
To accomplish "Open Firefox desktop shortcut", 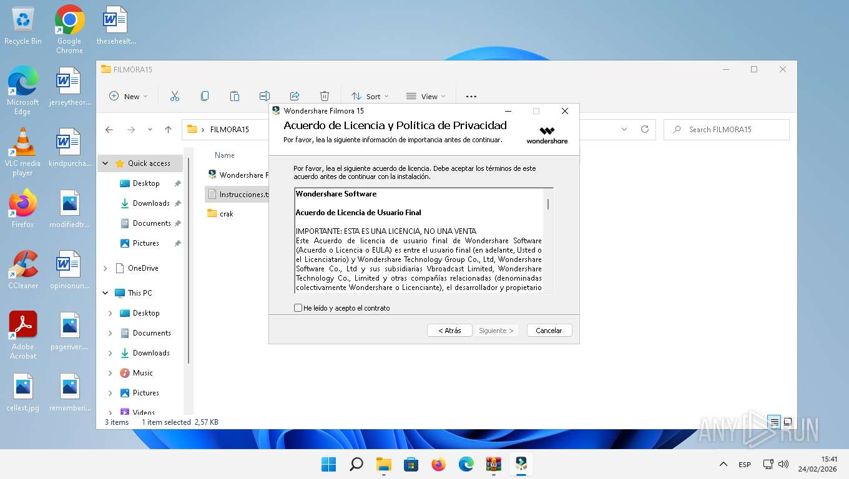I will click(x=23, y=209).
